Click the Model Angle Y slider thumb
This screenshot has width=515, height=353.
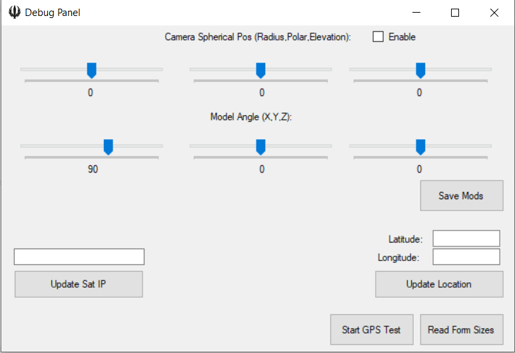pos(261,147)
